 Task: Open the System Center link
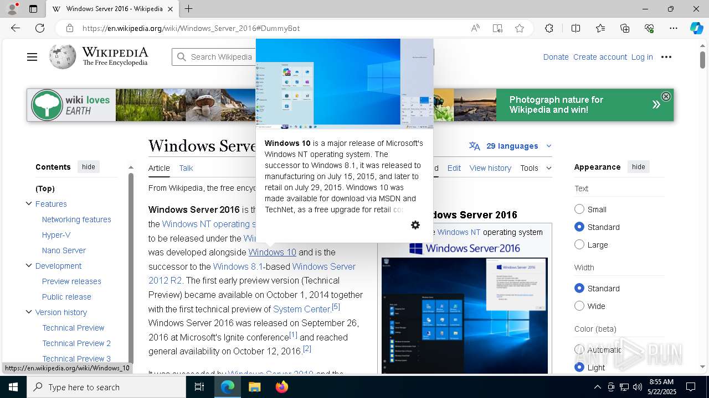click(x=302, y=309)
